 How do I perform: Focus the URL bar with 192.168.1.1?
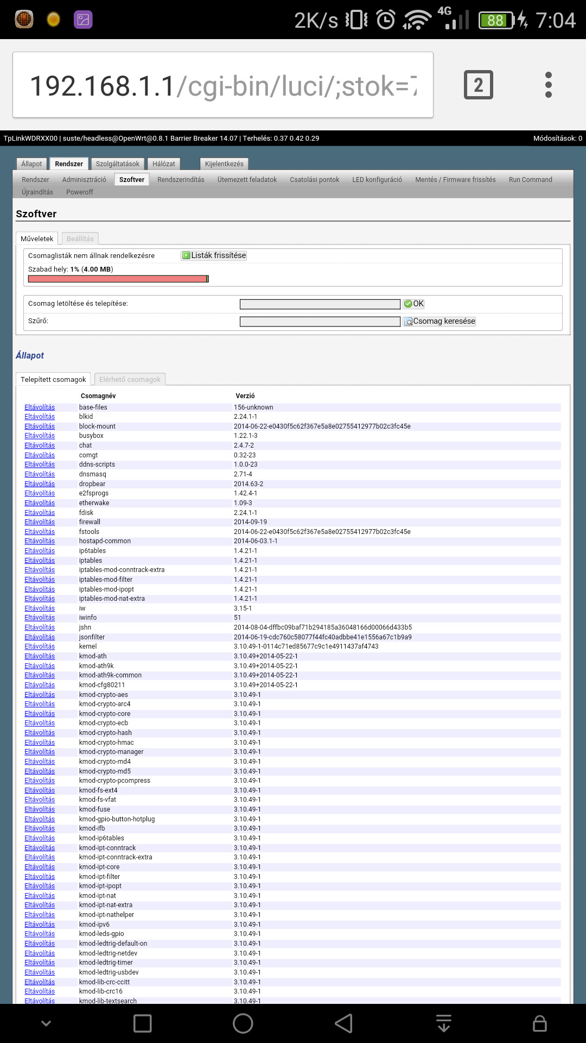(223, 85)
